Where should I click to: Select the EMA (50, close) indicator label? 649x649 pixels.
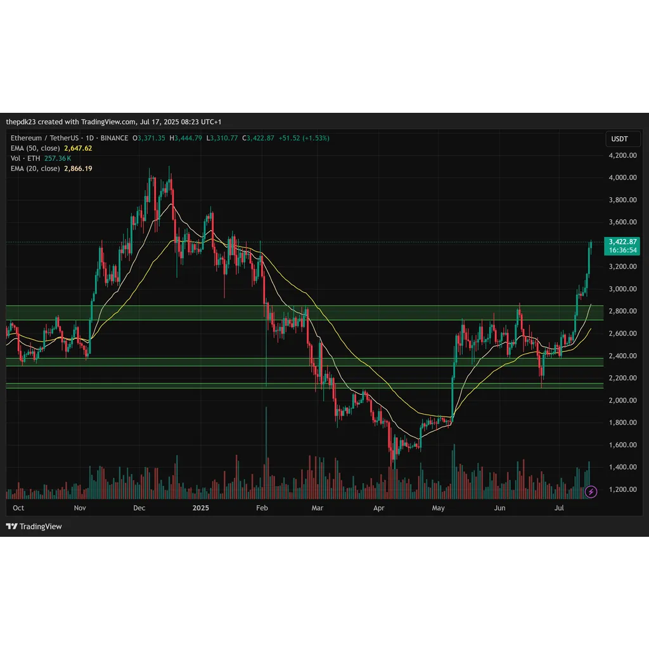coord(35,148)
